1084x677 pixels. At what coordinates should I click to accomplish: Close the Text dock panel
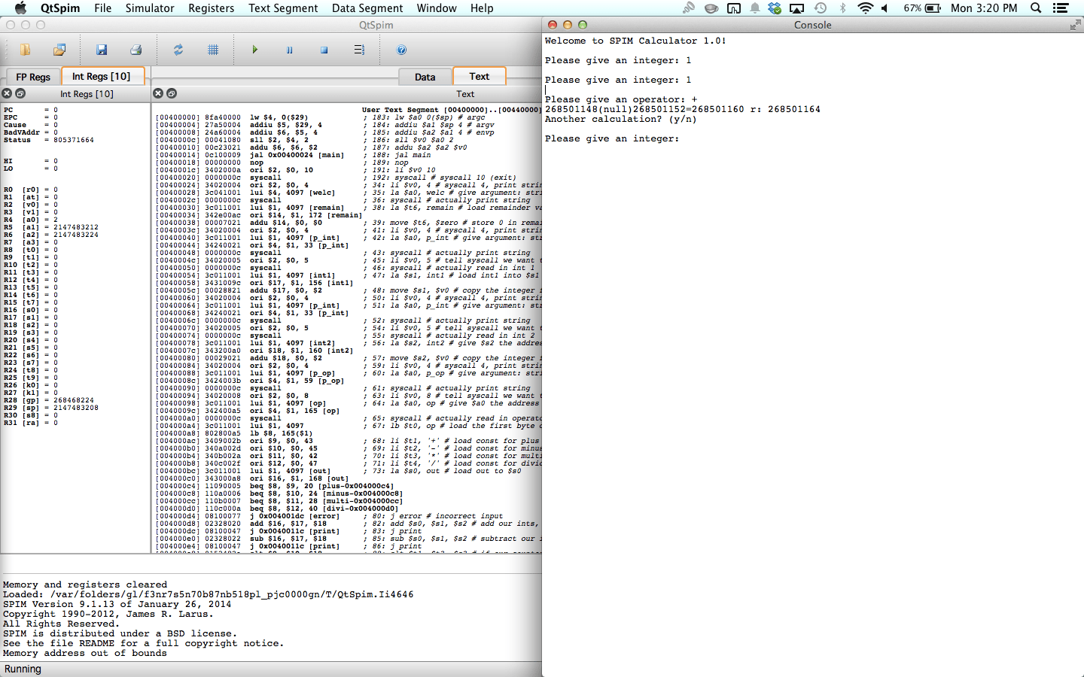(158, 93)
